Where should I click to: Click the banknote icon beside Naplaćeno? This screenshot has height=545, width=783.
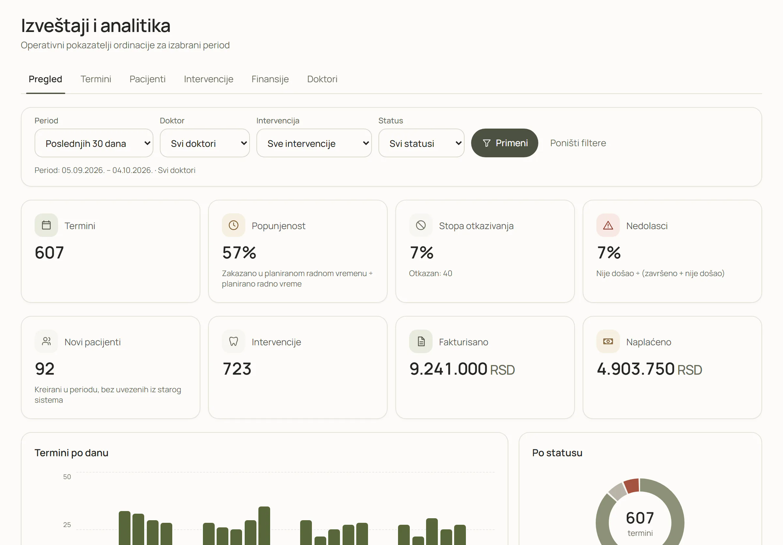tap(608, 341)
